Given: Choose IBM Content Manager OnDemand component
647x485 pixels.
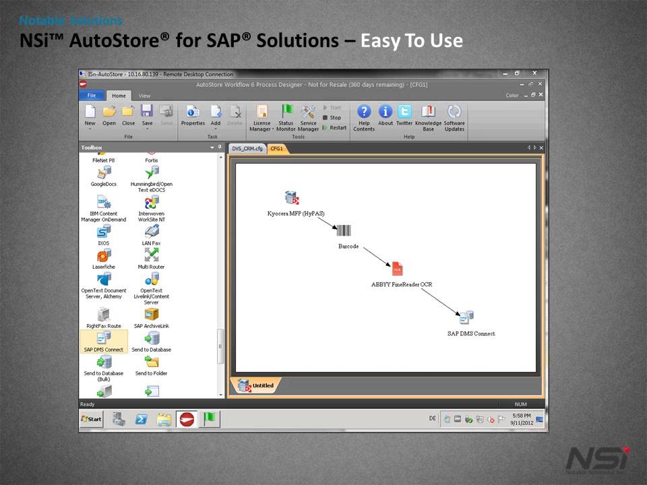Looking at the screenshot, I should (x=104, y=208).
